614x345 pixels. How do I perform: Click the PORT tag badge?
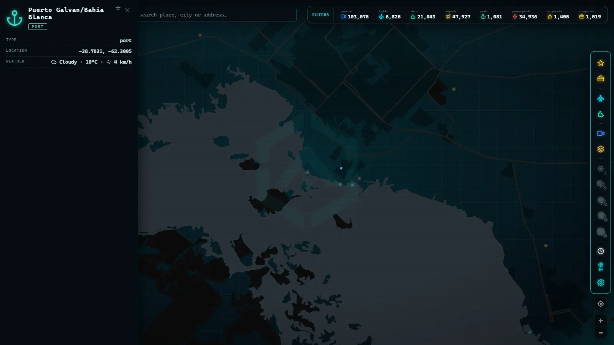[38, 26]
